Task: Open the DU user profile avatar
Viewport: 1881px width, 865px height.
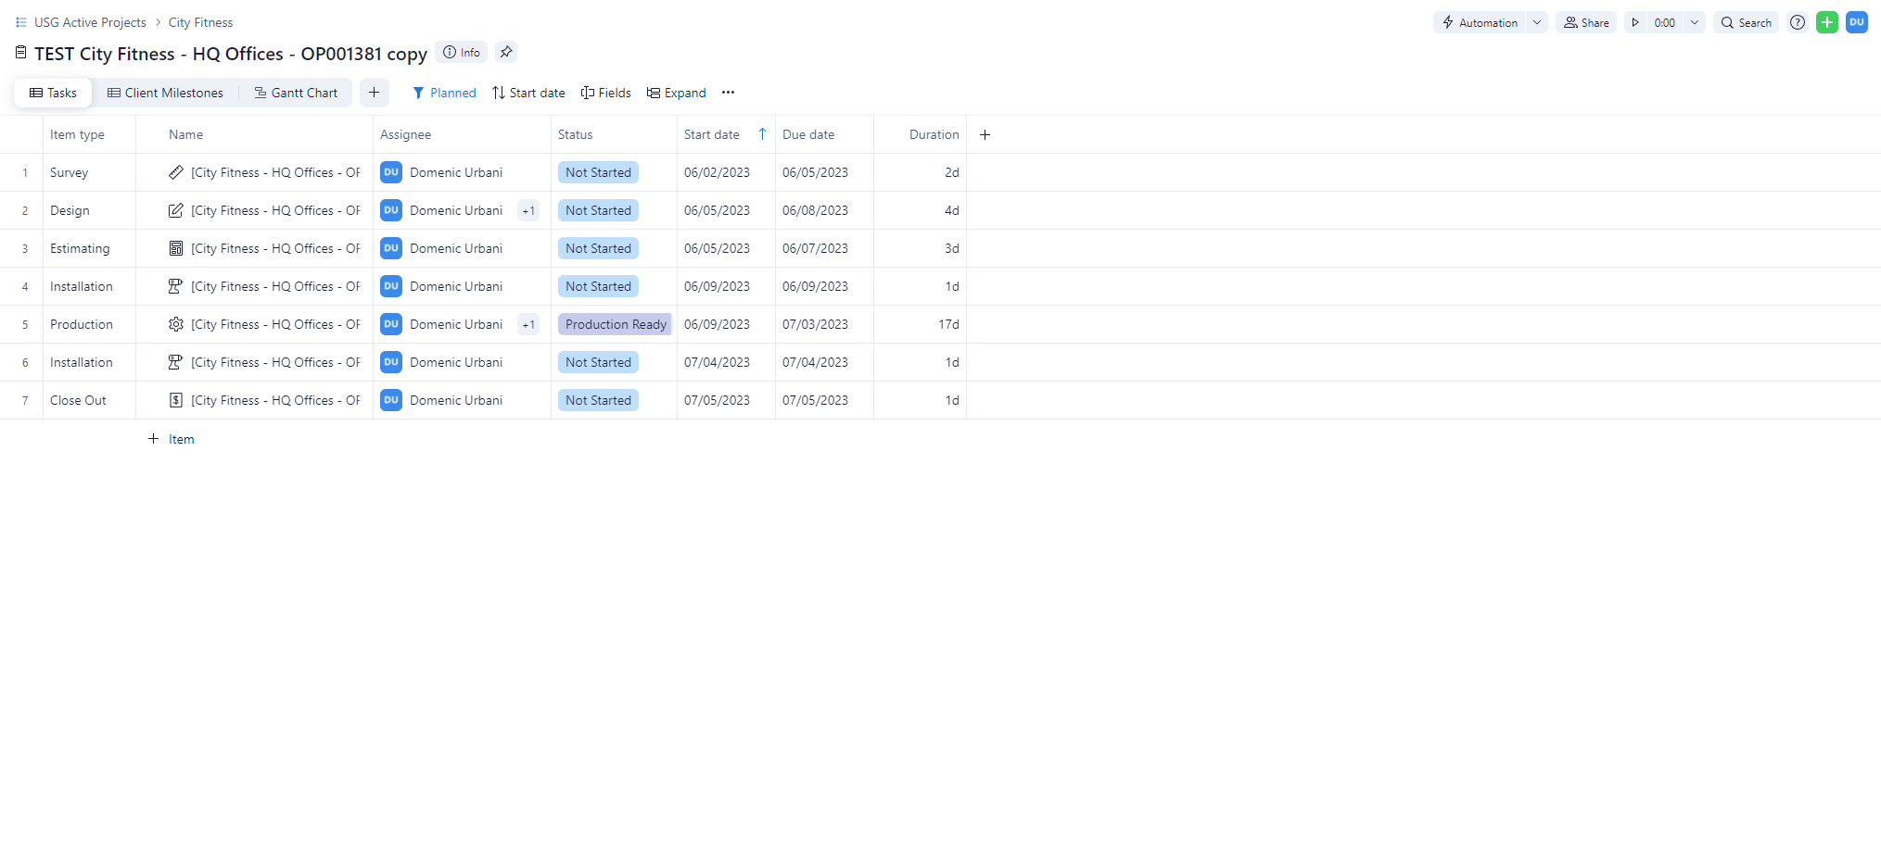Action: pos(1857,22)
